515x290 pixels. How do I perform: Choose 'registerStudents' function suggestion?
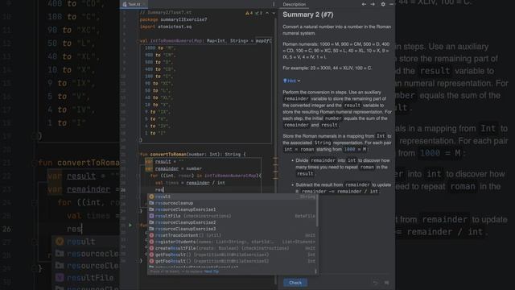[233, 242]
